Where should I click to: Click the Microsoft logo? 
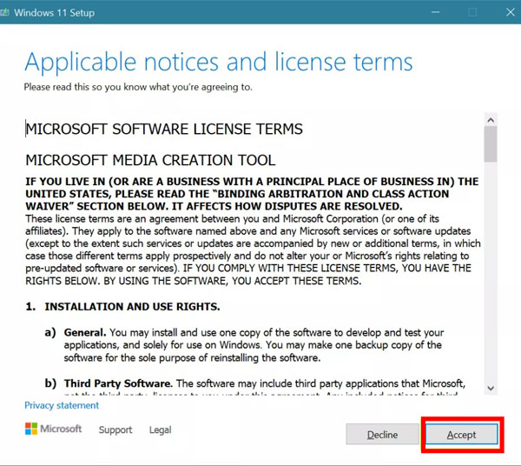[x=53, y=429]
